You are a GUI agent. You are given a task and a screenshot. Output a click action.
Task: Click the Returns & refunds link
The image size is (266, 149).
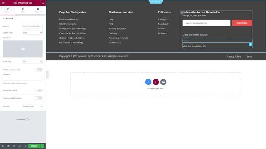(x=118, y=38)
